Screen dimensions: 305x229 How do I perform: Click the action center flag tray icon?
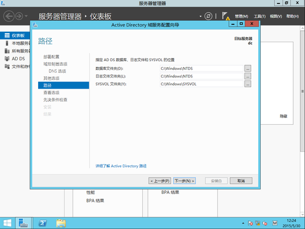(x=250, y=223)
